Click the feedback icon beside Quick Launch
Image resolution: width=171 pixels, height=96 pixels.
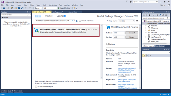tap(131, 2)
